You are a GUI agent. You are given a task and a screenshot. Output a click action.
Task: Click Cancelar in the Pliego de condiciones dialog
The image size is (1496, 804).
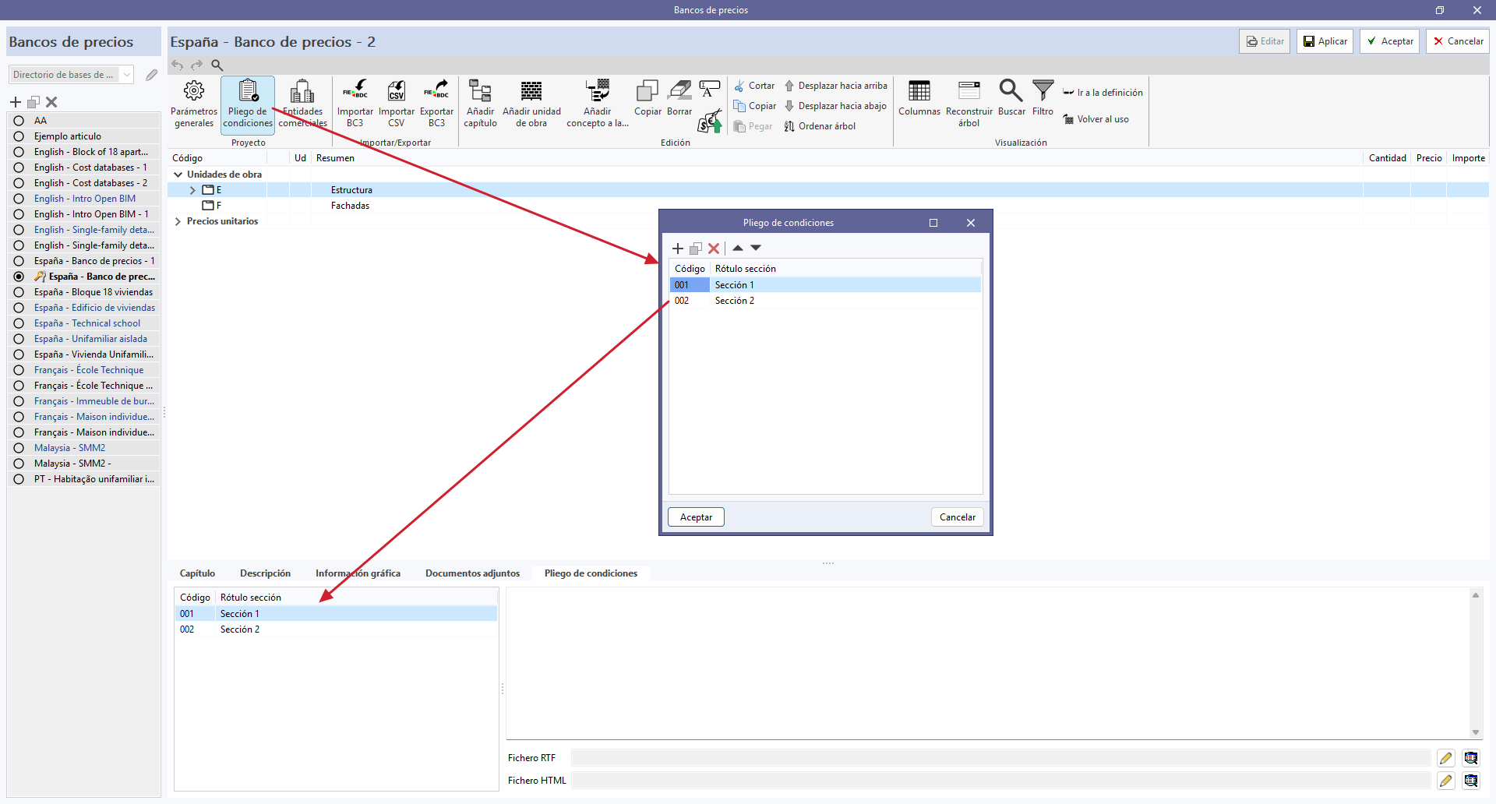(x=957, y=517)
